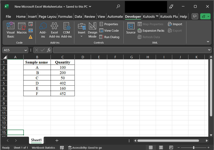214x150 pixels.
Task: Open the XML Source pane
Action: click(131, 29)
